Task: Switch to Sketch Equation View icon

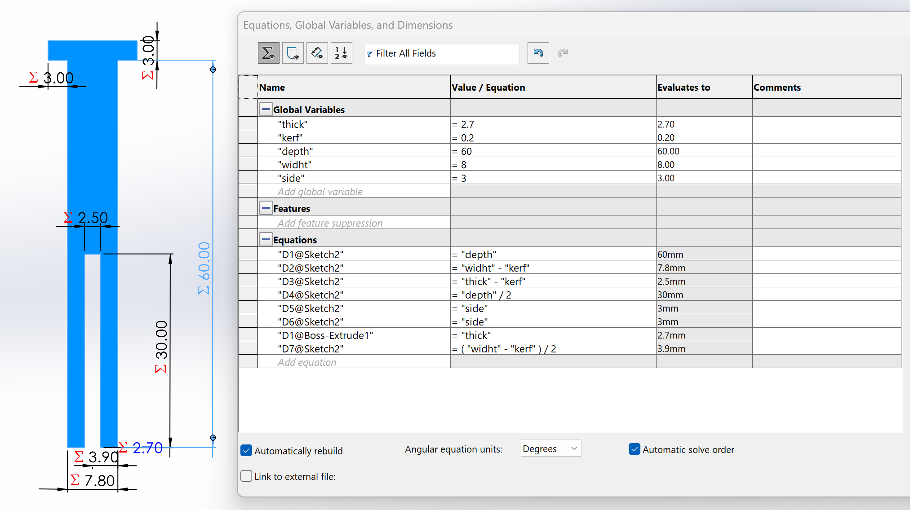Action: [293, 53]
